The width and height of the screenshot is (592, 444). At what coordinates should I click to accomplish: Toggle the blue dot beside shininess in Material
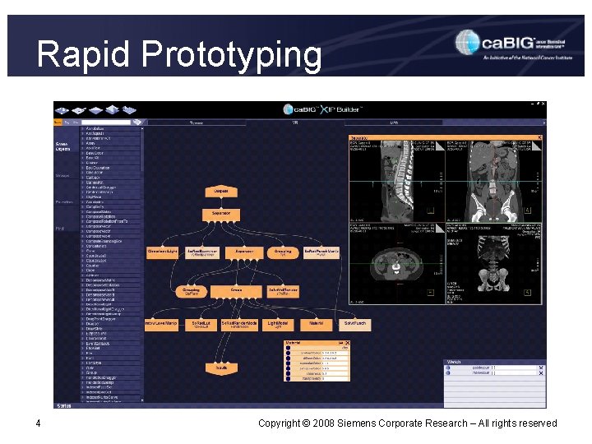(x=288, y=373)
